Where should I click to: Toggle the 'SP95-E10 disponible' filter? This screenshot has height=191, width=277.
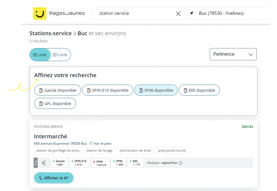point(107,90)
